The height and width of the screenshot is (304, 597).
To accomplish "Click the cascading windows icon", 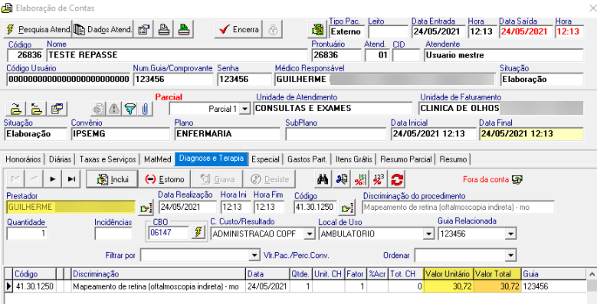I will pyautogui.click(x=57, y=110).
